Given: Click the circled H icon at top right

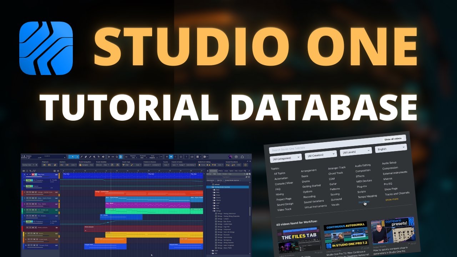Looking at the screenshot, I should (236, 157).
